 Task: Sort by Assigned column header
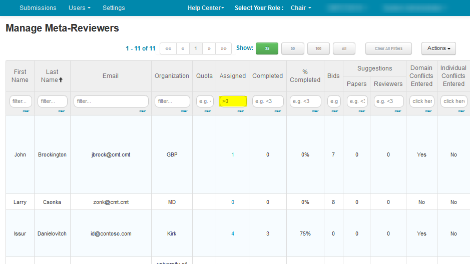[x=233, y=76]
